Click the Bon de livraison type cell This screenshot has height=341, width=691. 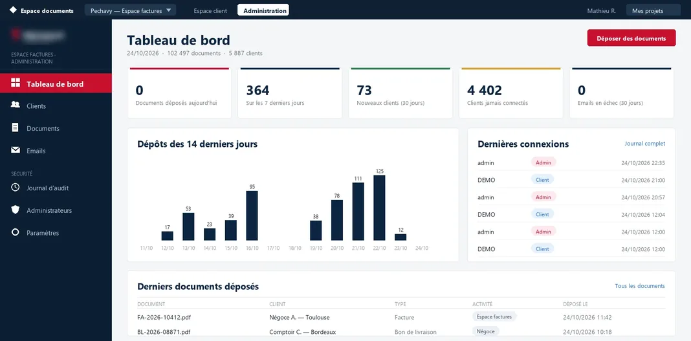click(x=415, y=332)
